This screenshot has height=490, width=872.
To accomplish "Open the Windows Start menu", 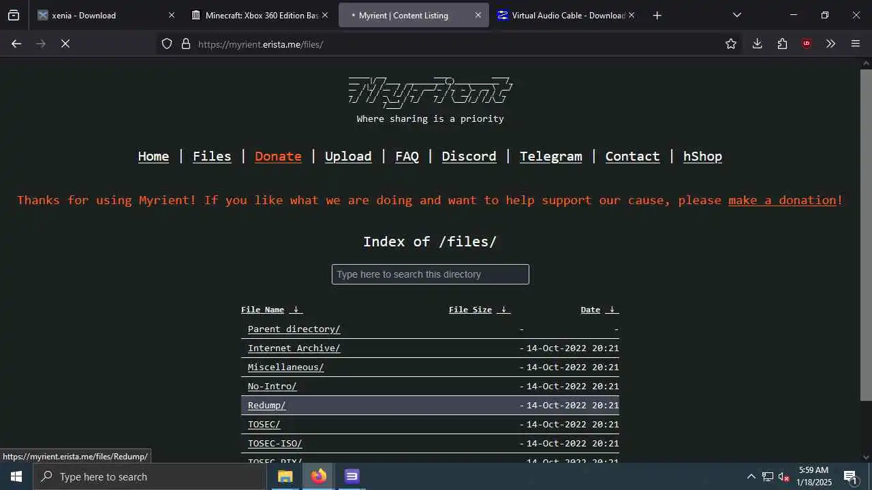I will click(16, 476).
